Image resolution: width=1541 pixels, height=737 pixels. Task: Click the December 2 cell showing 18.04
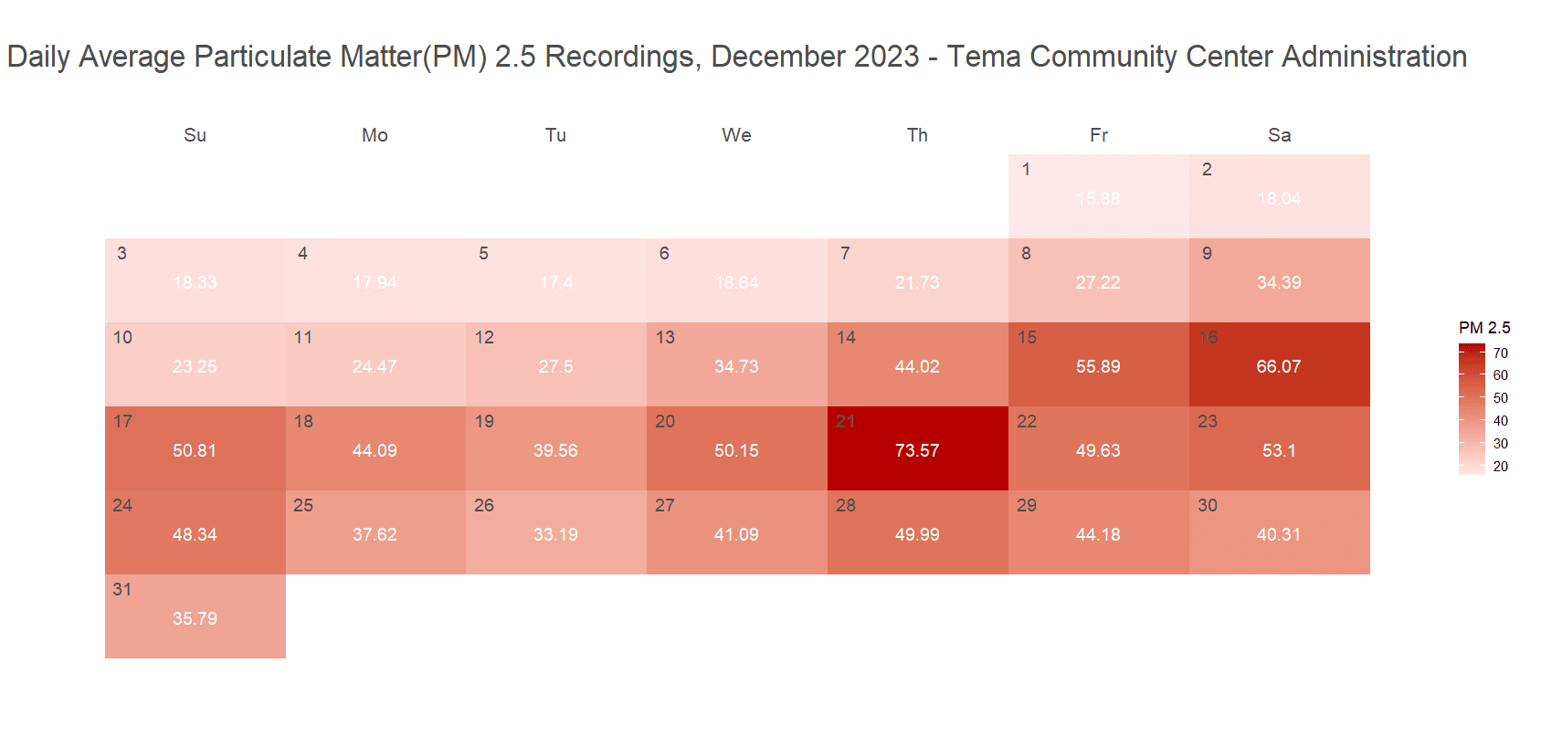(x=1279, y=196)
